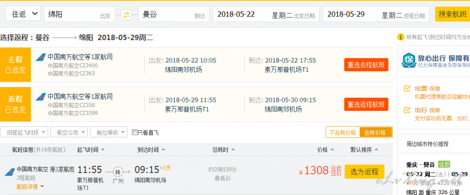Click the yellow info icon about local times
Viewport: 470px width, 195px height.
(x=400, y=37)
